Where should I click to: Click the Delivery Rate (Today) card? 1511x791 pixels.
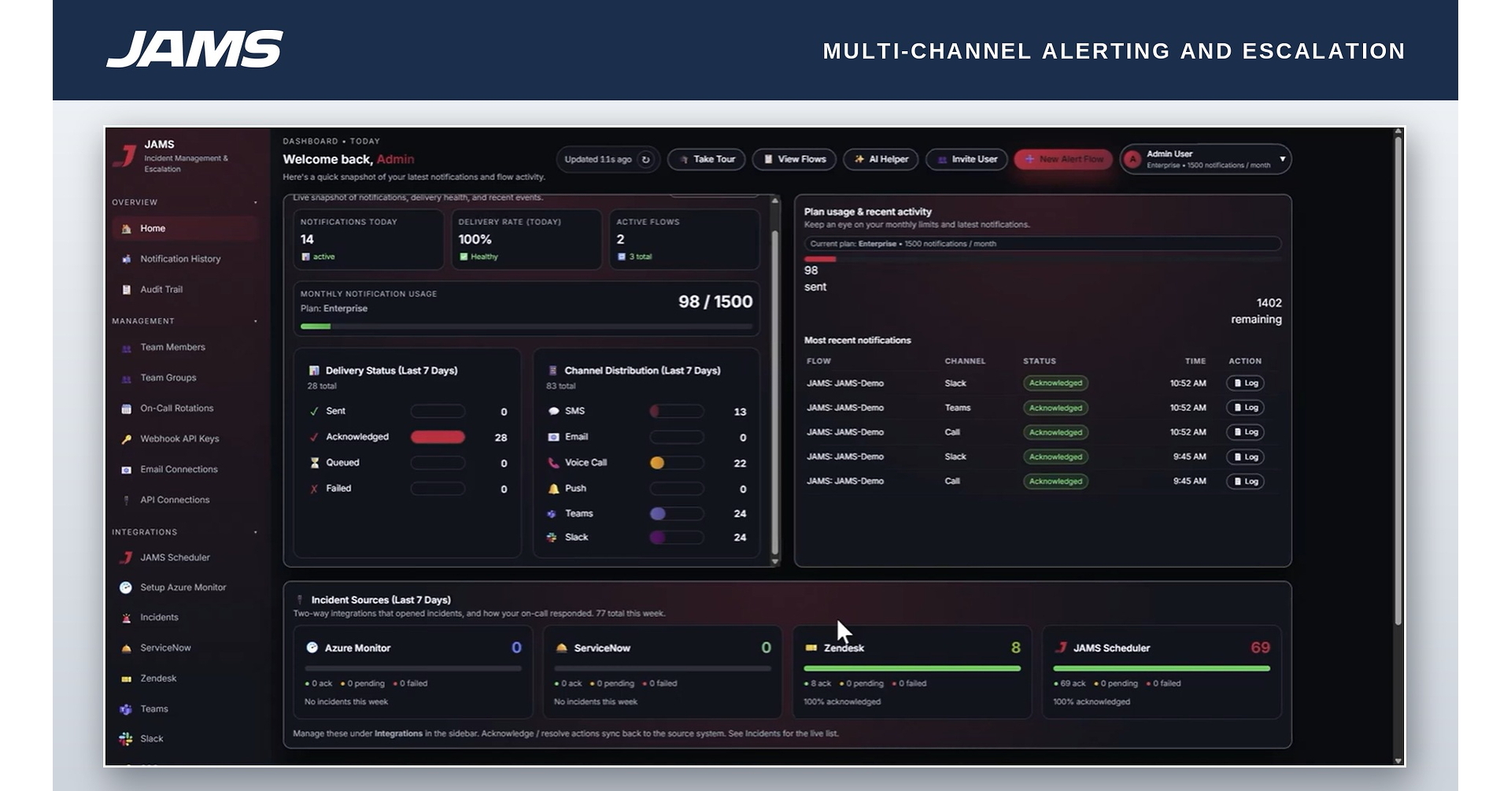point(526,239)
